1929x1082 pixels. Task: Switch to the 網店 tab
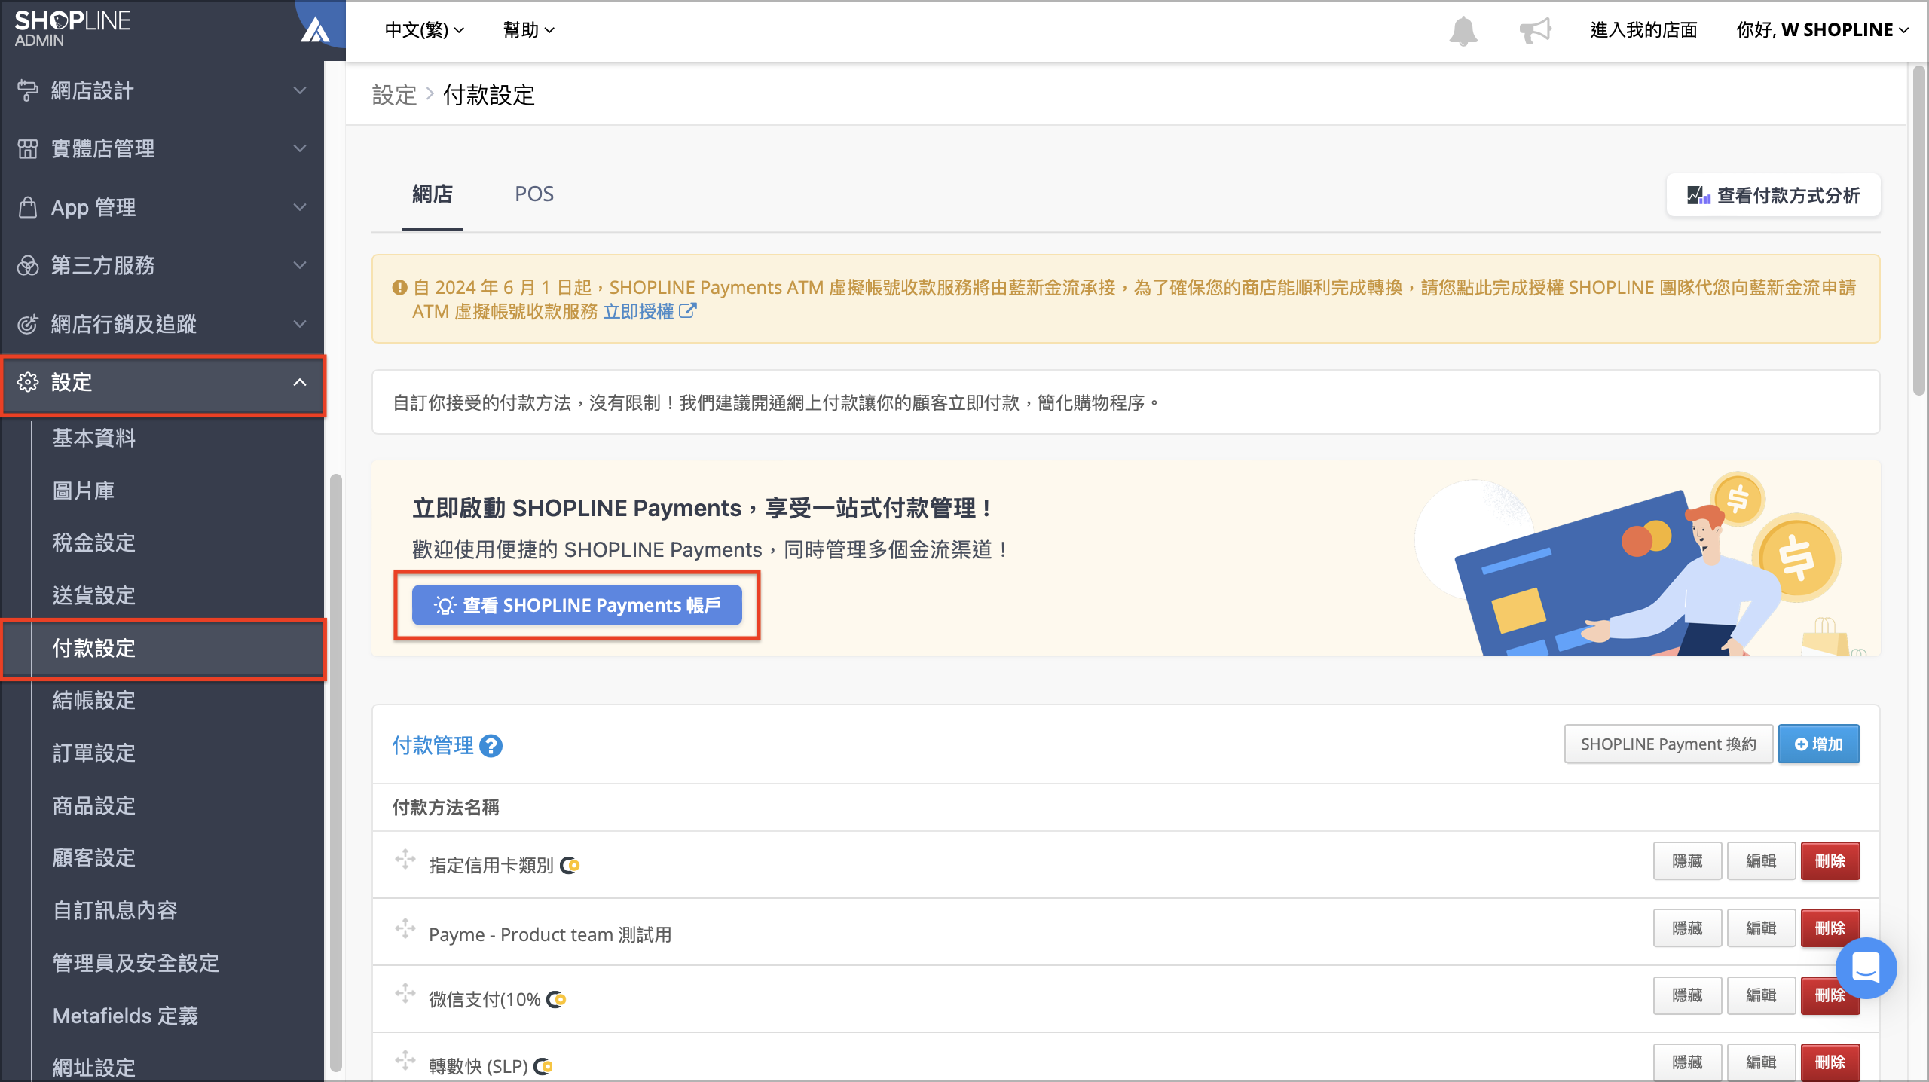click(433, 194)
